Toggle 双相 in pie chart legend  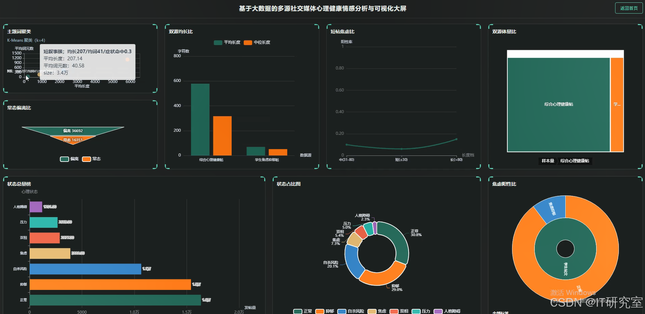(399, 311)
